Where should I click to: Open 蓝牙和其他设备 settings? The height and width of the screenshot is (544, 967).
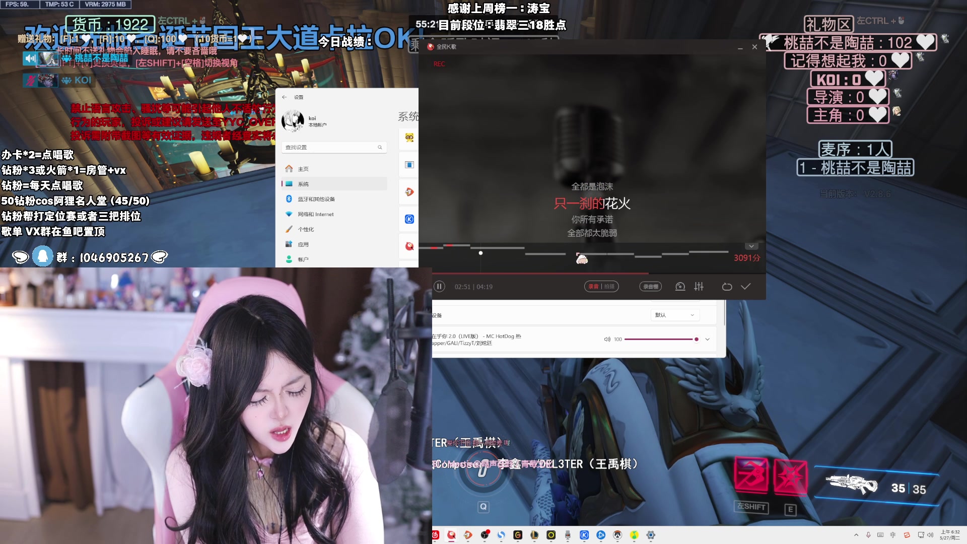(334, 199)
